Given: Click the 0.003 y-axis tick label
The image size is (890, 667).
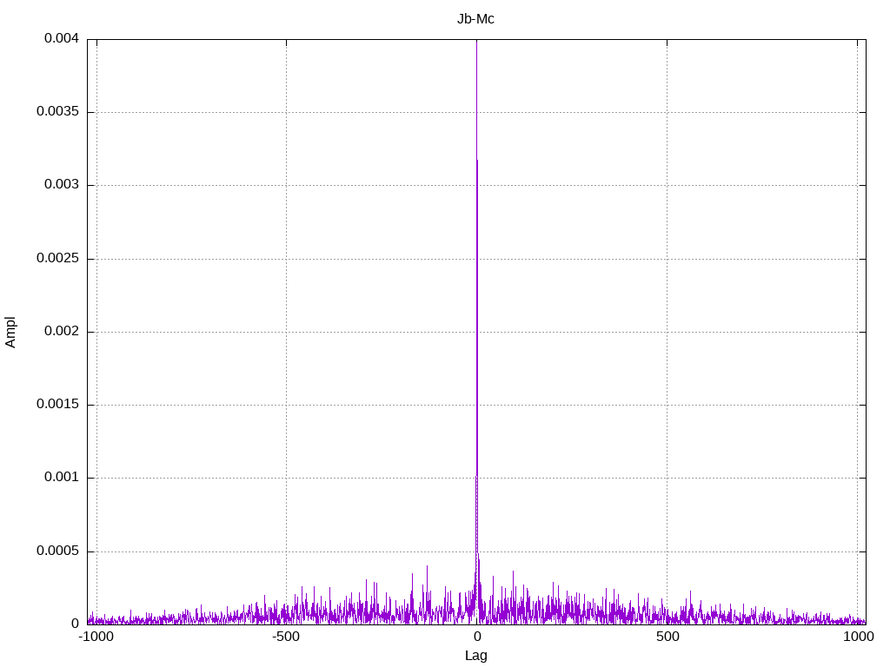Looking at the screenshot, I should tap(62, 185).
